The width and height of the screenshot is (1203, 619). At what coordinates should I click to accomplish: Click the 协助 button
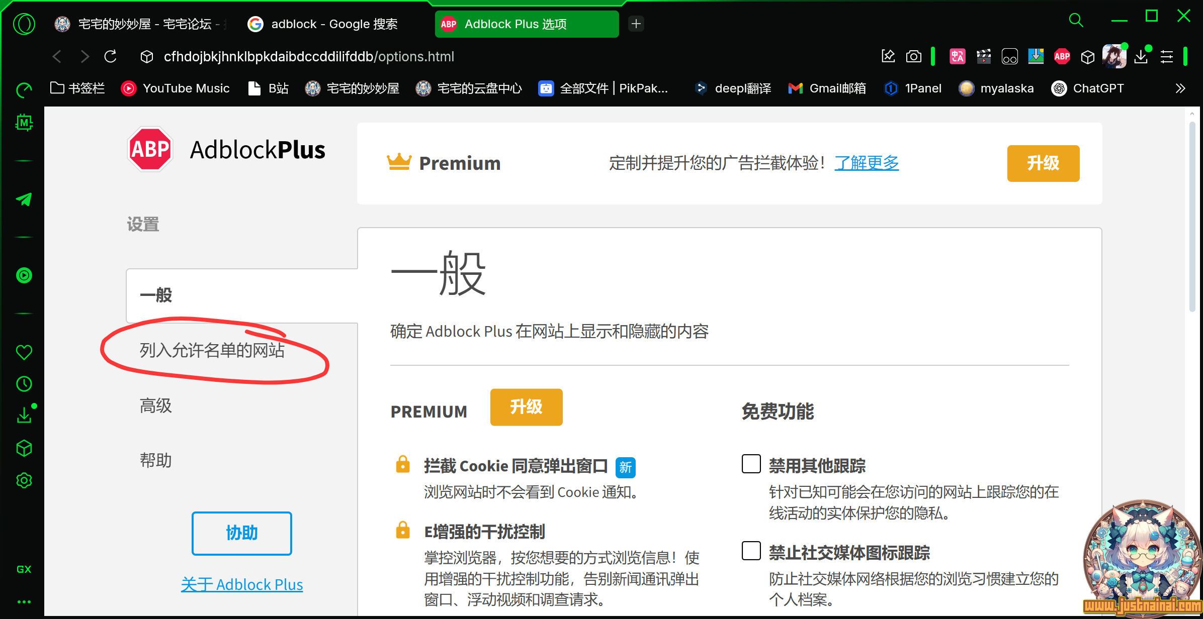(242, 533)
